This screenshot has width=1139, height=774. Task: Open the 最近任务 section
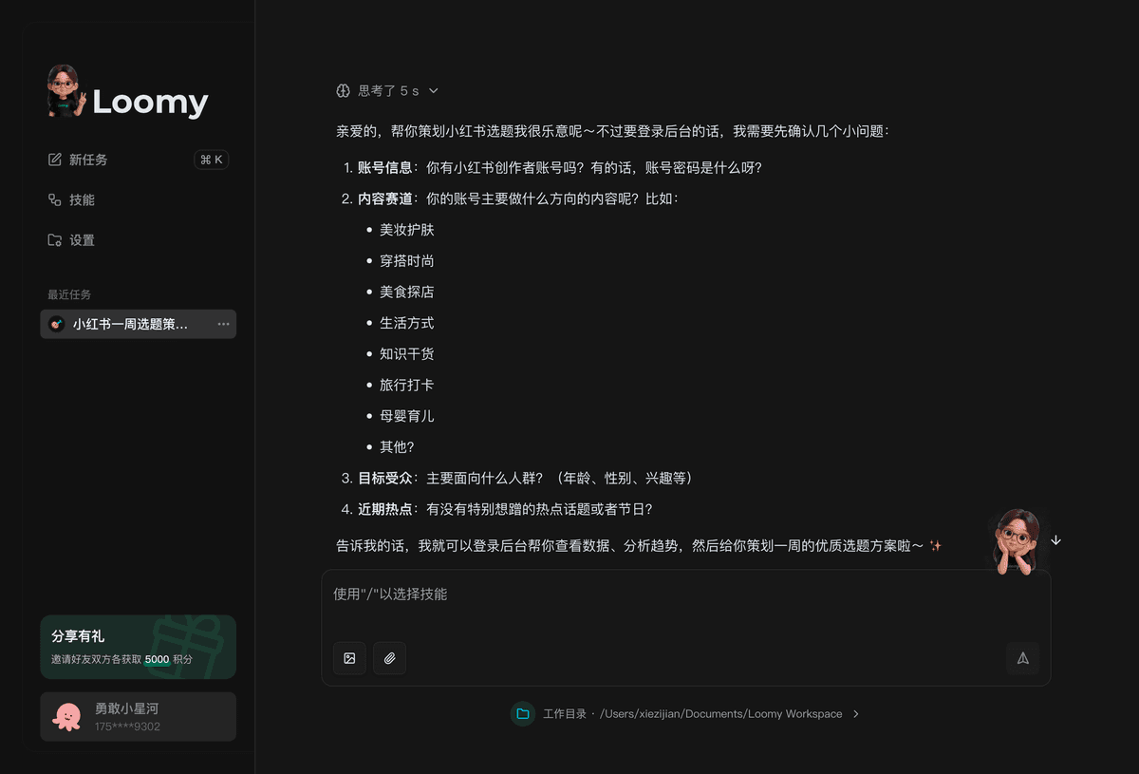pyautogui.click(x=69, y=294)
